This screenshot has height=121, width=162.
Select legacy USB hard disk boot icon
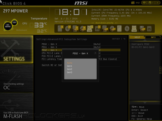[x=105, y=28]
